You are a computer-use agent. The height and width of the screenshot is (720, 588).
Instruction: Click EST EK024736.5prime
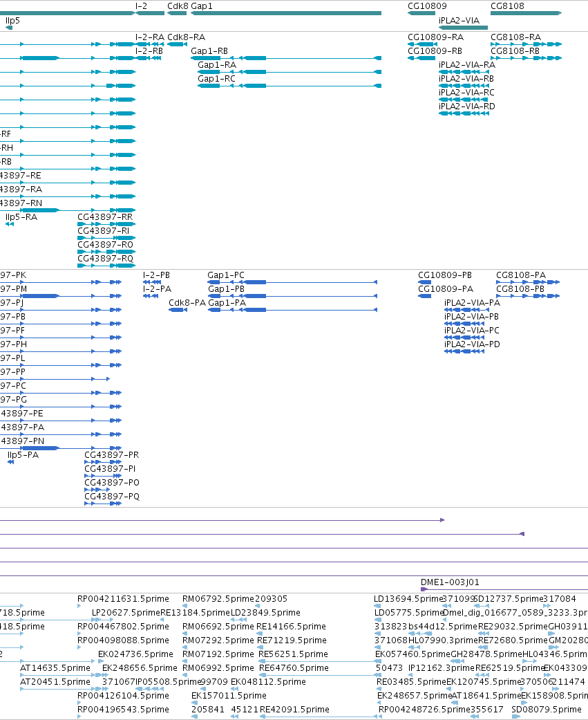[135, 654]
